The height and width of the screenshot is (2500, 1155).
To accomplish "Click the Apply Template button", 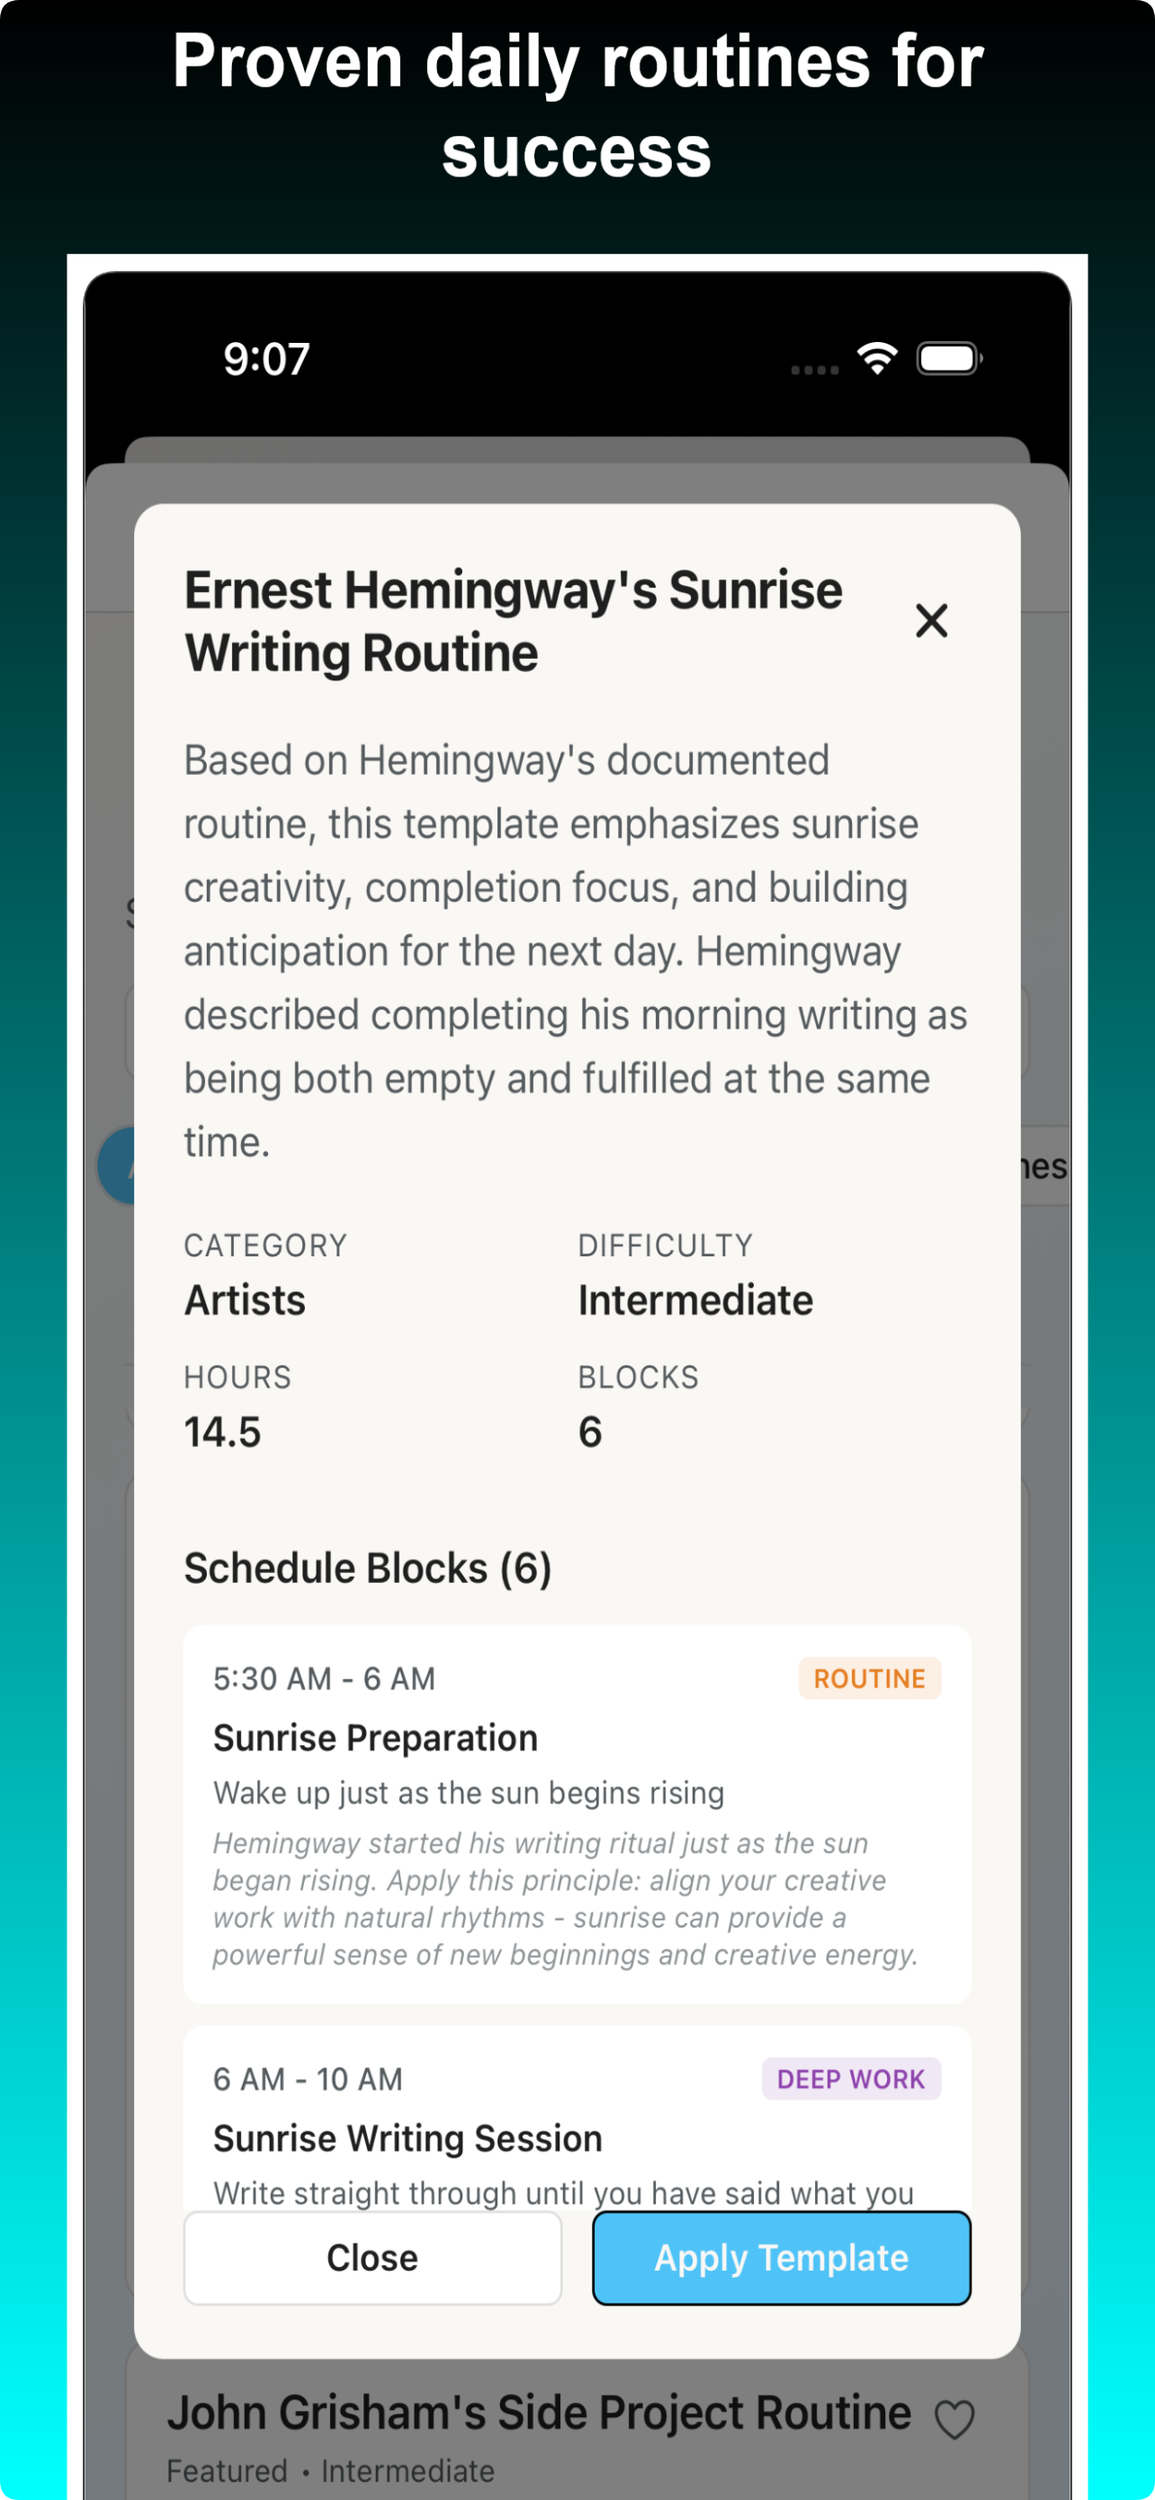I will (x=781, y=2257).
